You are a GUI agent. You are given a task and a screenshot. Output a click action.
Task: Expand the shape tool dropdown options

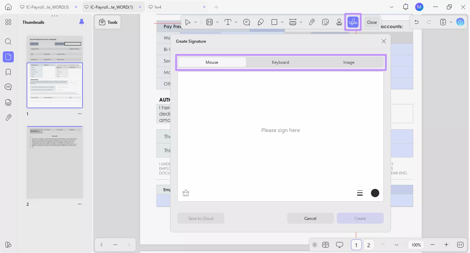282,22
